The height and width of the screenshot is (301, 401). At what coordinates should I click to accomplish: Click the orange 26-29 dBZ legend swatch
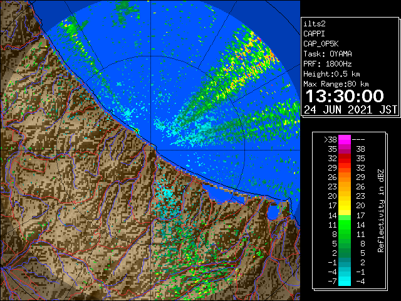click(345, 177)
